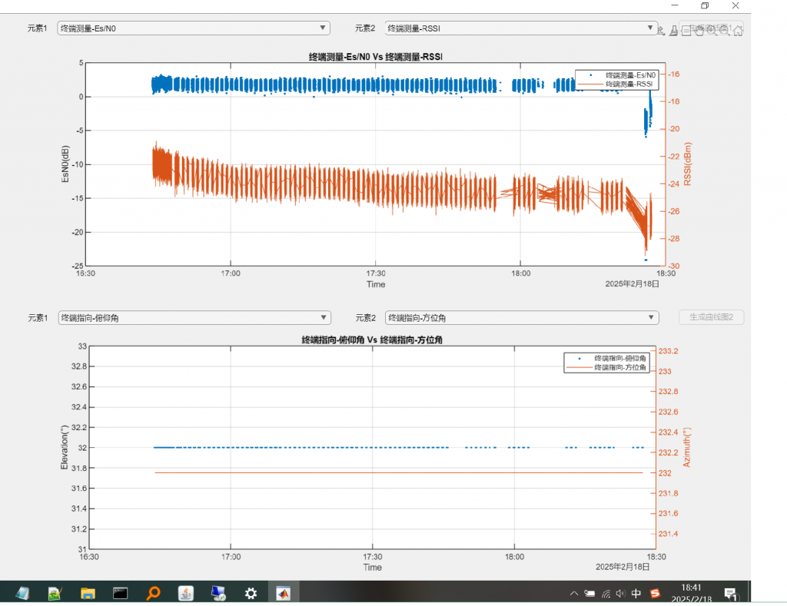Open File Explorer from taskbar

click(x=88, y=594)
